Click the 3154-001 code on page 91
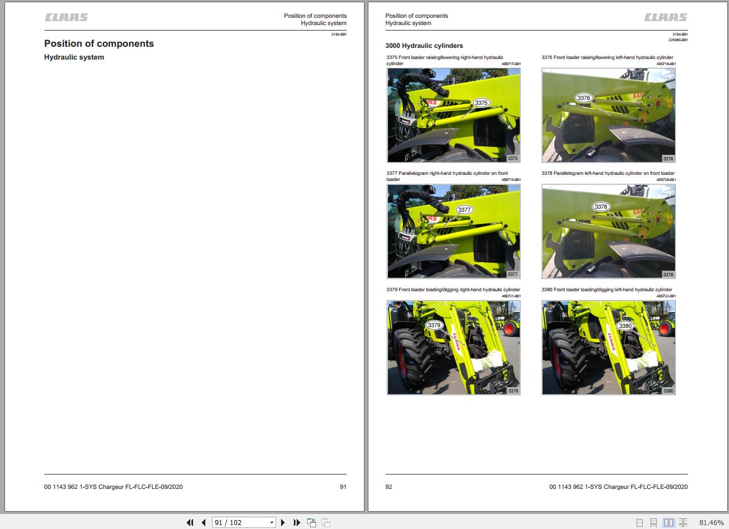 pos(339,35)
